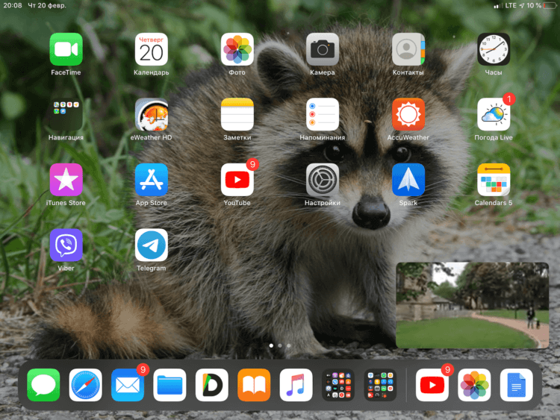
Task: Tap the 20:08 time in status bar
Action: [13, 5]
